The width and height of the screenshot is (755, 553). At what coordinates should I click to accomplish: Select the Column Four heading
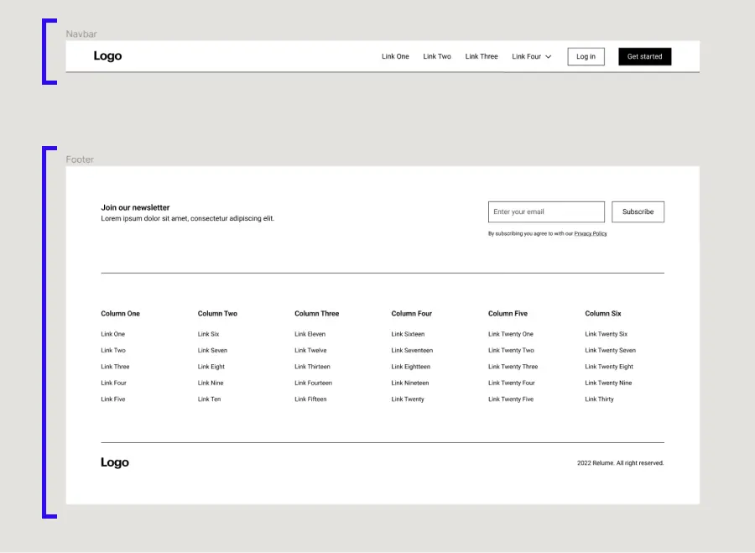point(412,314)
